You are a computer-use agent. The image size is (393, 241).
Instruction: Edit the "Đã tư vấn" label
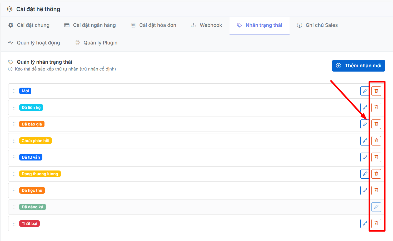coord(365,157)
